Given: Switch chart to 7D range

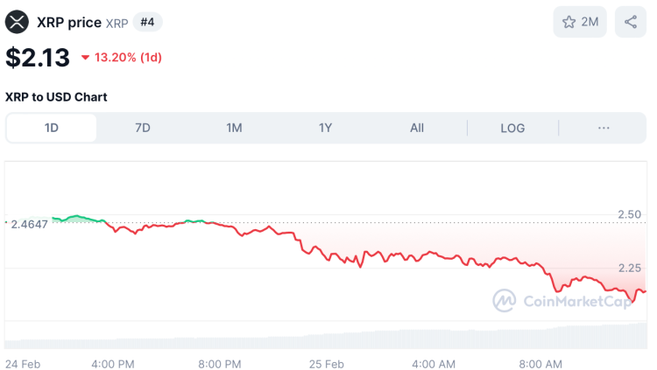Looking at the screenshot, I should click(143, 128).
